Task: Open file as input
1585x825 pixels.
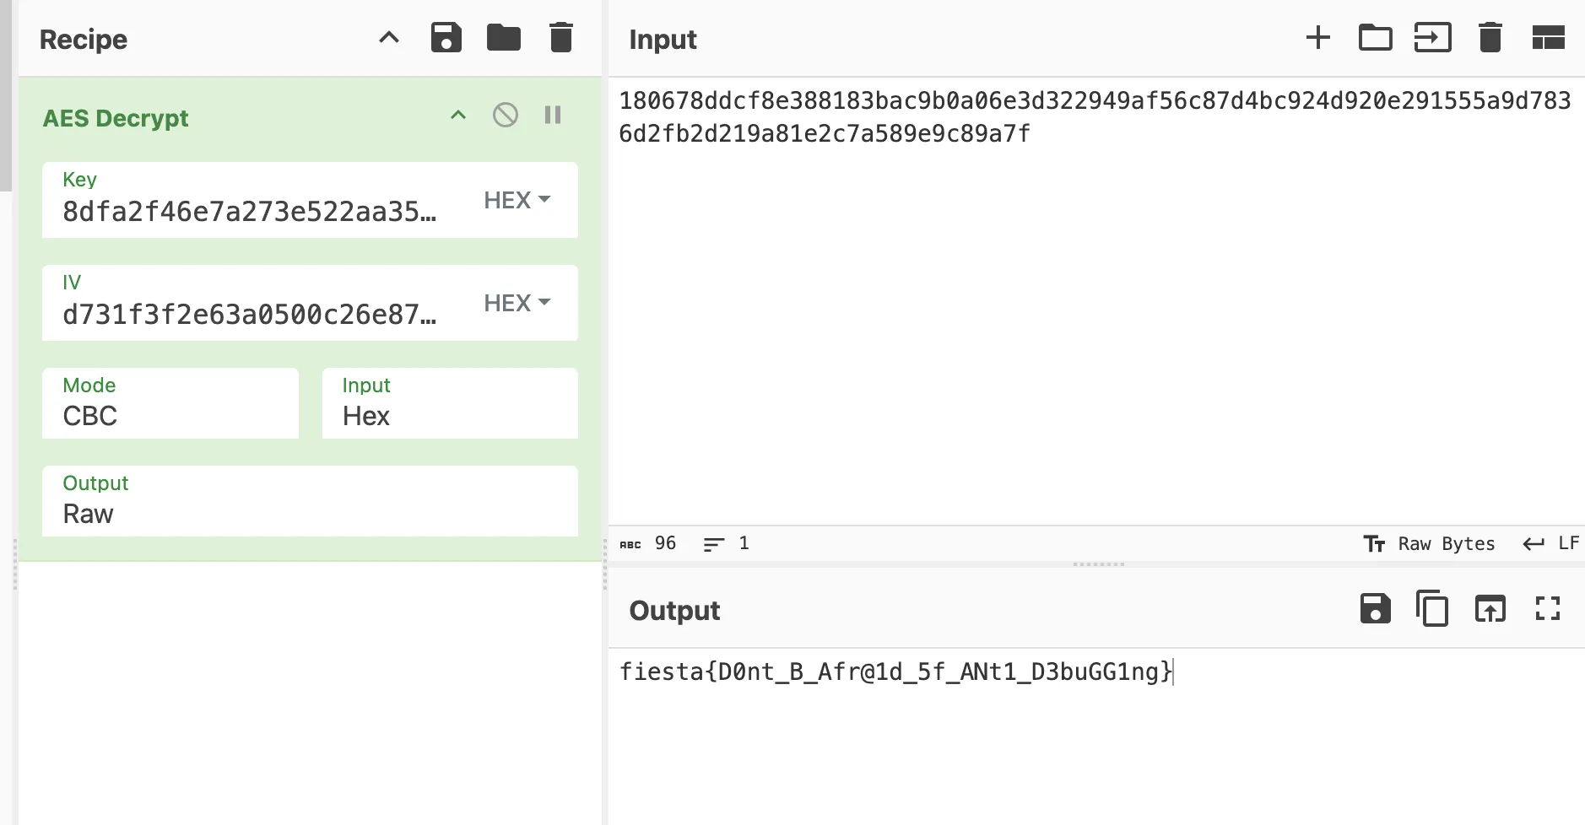Action: (1432, 38)
